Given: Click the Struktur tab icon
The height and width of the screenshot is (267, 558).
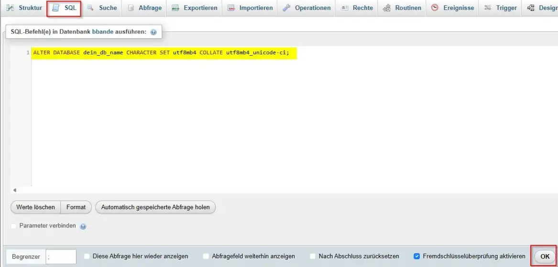Looking at the screenshot, I should click(10, 8).
